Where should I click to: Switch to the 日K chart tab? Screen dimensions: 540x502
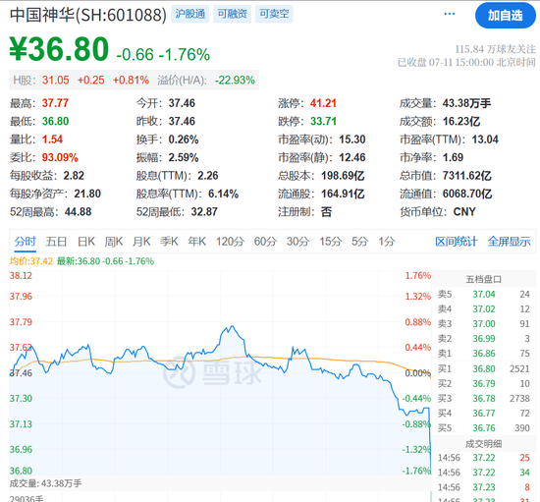pyautogui.click(x=86, y=242)
